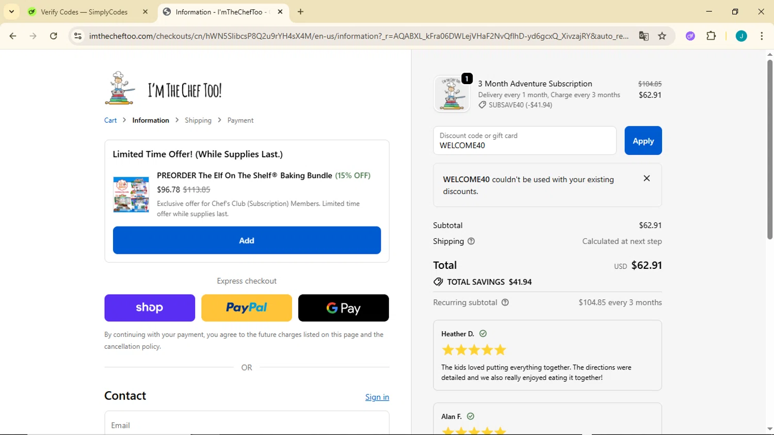Select Shipping breadcrumb step
The height and width of the screenshot is (435, 774).
[x=198, y=120]
